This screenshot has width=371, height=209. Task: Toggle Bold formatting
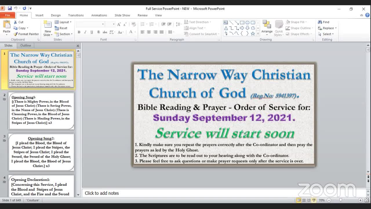79,32
